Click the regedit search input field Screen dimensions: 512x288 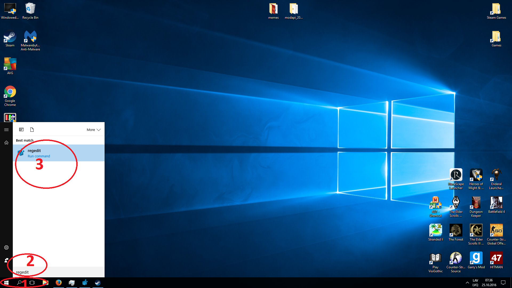click(x=59, y=272)
